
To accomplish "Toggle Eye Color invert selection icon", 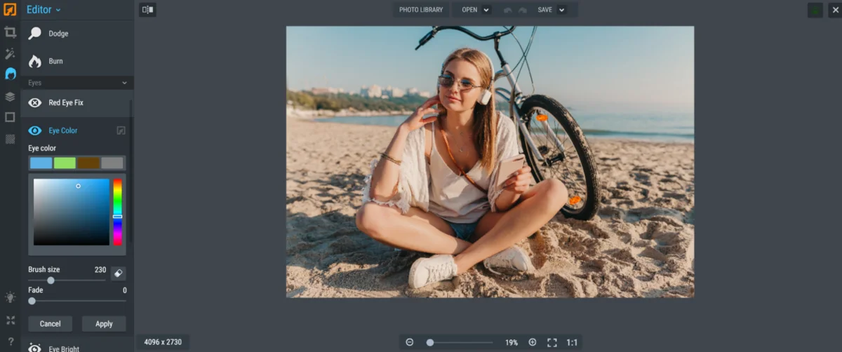I will [x=121, y=130].
